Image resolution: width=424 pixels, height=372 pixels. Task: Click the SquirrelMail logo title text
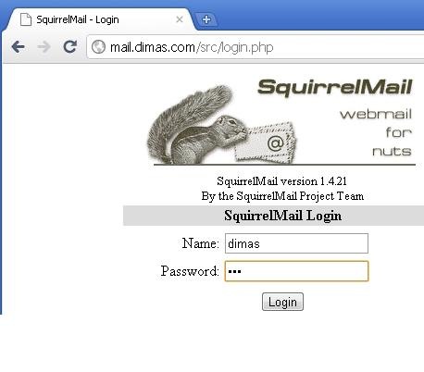(x=335, y=87)
